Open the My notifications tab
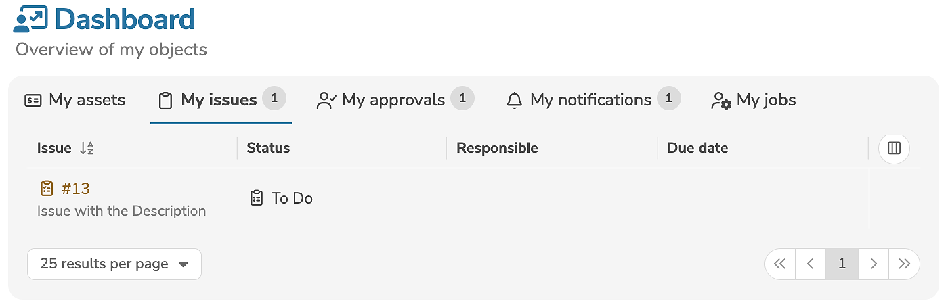The width and height of the screenshot is (948, 307). click(x=590, y=100)
